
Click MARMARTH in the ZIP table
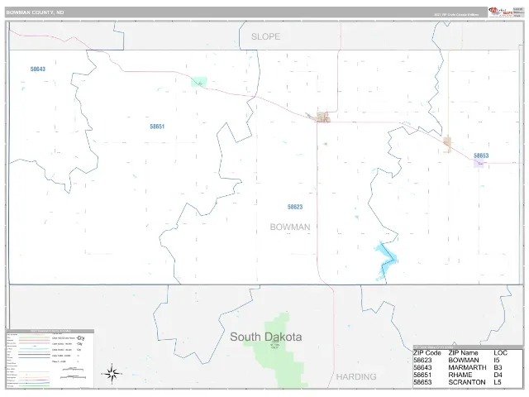pos(467,367)
